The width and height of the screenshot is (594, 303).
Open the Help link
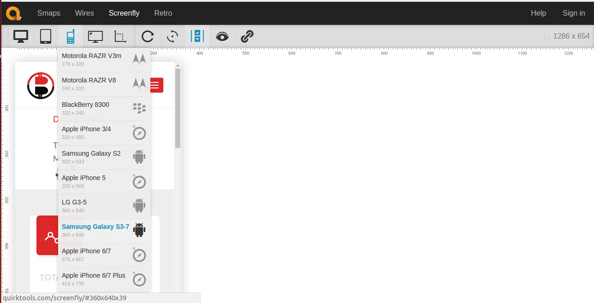tap(538, 13)
